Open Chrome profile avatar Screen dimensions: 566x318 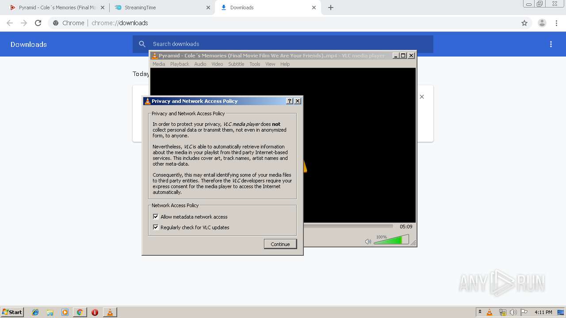pos(542,23)
